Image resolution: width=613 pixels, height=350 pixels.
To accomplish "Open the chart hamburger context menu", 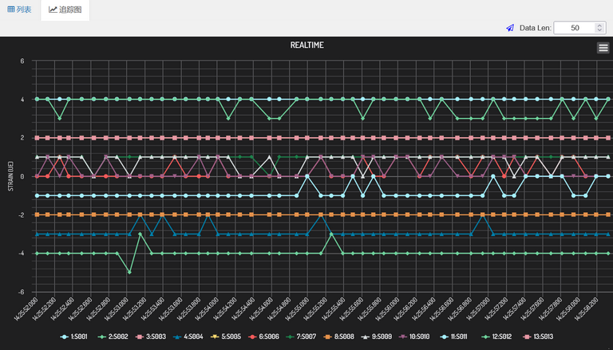I will pos(603,48).
